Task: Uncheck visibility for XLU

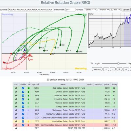Action: coord(23,92)
